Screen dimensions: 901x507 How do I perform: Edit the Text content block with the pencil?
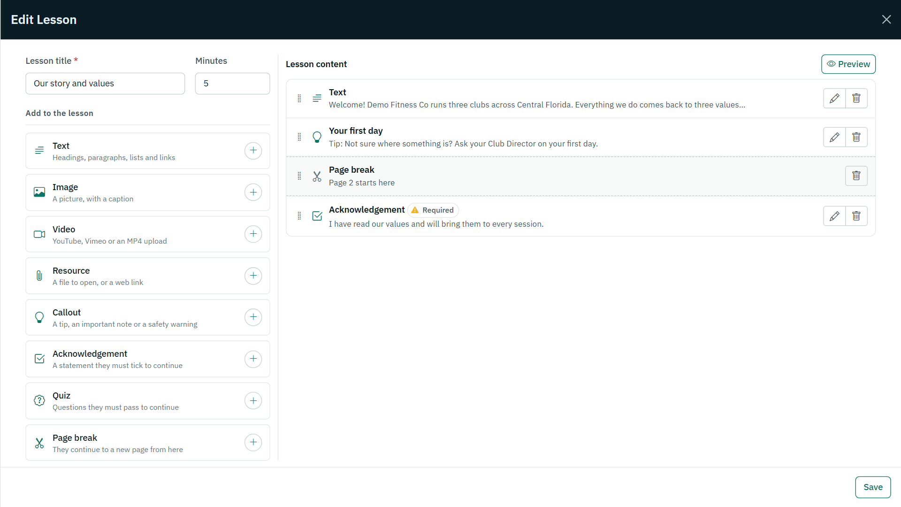(834, 98)
